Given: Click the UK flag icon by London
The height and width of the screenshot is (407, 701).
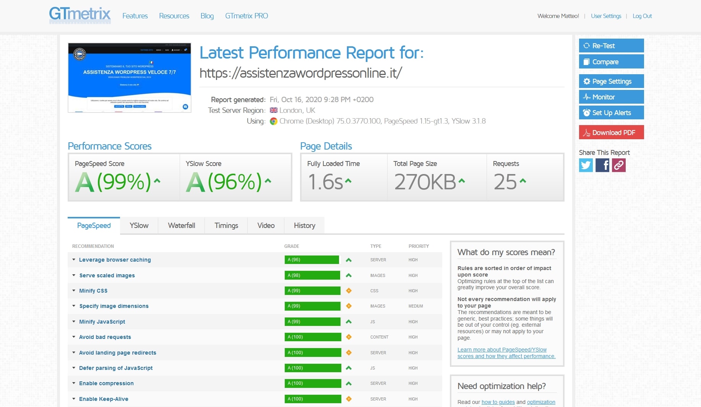Looking at the screenshot, I should pyautogui.click(x=274, y=110).
